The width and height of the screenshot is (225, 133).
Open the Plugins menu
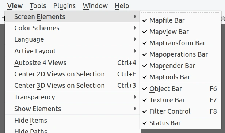tap(64, 6)
